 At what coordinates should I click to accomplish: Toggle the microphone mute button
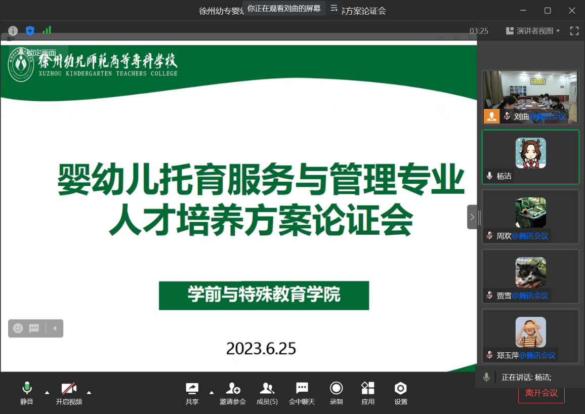[x=27, y=393]
